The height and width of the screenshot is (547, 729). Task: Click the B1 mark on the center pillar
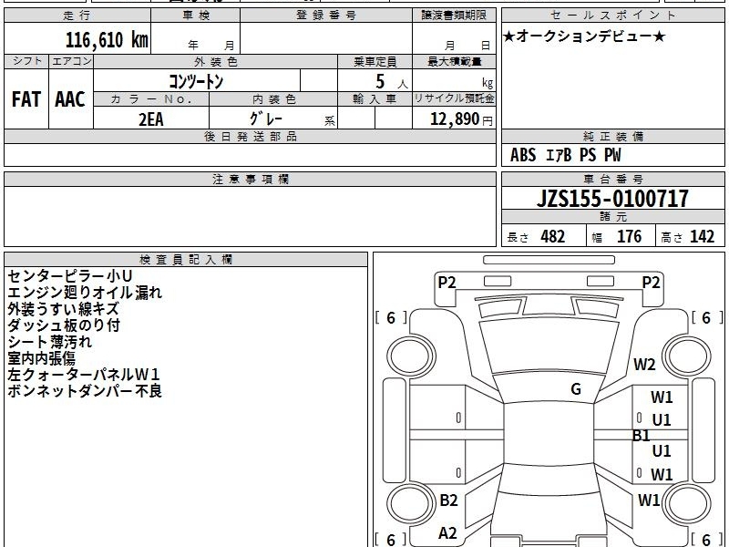point(642,436)
